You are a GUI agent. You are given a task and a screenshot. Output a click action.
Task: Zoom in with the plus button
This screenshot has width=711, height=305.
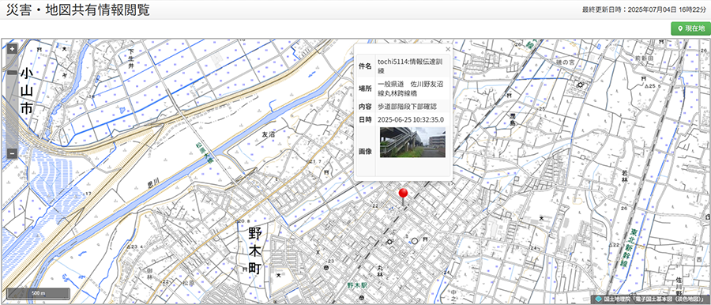tap(12, 48)
